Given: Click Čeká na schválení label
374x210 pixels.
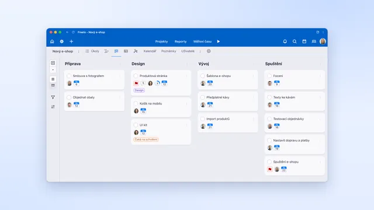Looking at the screenshot, I should [146, 139].
